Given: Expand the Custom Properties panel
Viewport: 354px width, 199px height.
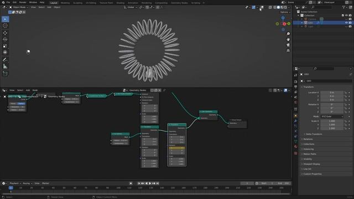Looking at the screenshot, I should (313, 174).
